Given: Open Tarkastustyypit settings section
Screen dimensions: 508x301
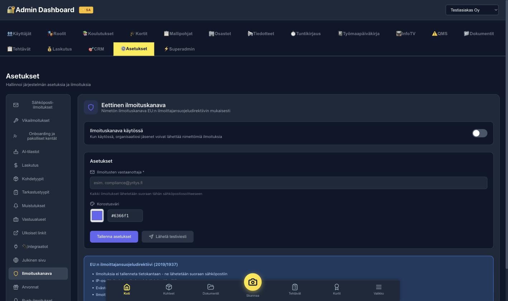Looking at the screenshot, I should click(38, 192).
